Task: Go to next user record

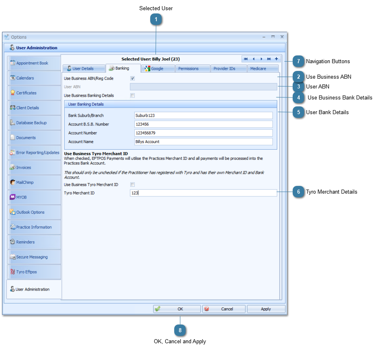Action: (x=261, y=59)
